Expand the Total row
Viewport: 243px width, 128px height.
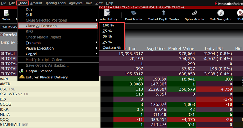2,54
